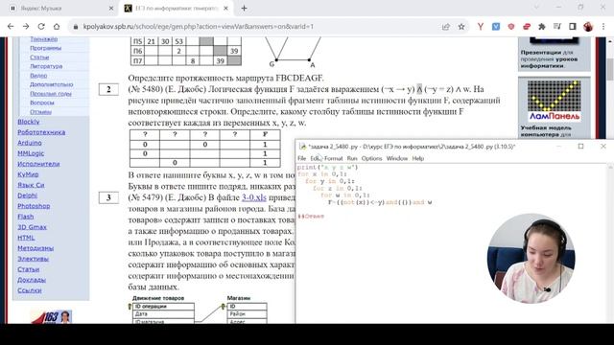Open the Blockly sidebar link
614x345 pixels.
click(x=29, y=122)
